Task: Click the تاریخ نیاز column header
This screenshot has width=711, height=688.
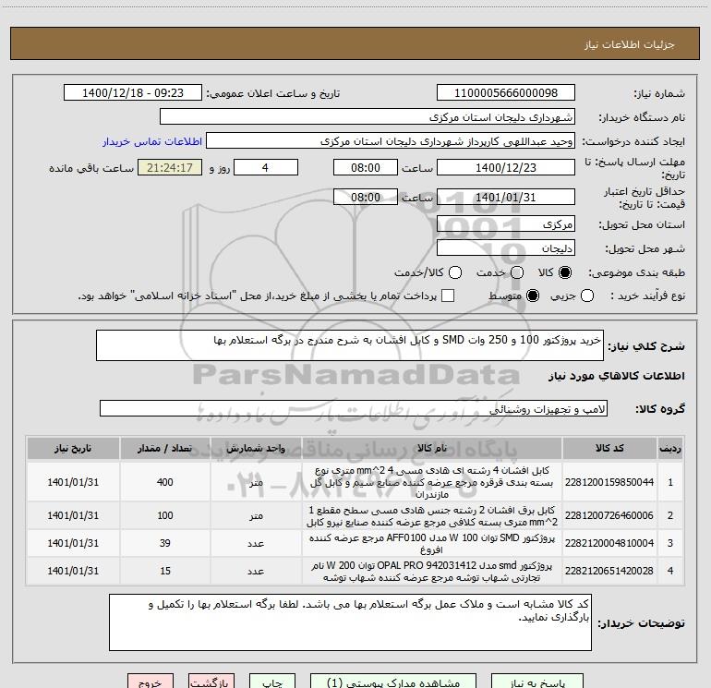Action: (x=73, y=448)
